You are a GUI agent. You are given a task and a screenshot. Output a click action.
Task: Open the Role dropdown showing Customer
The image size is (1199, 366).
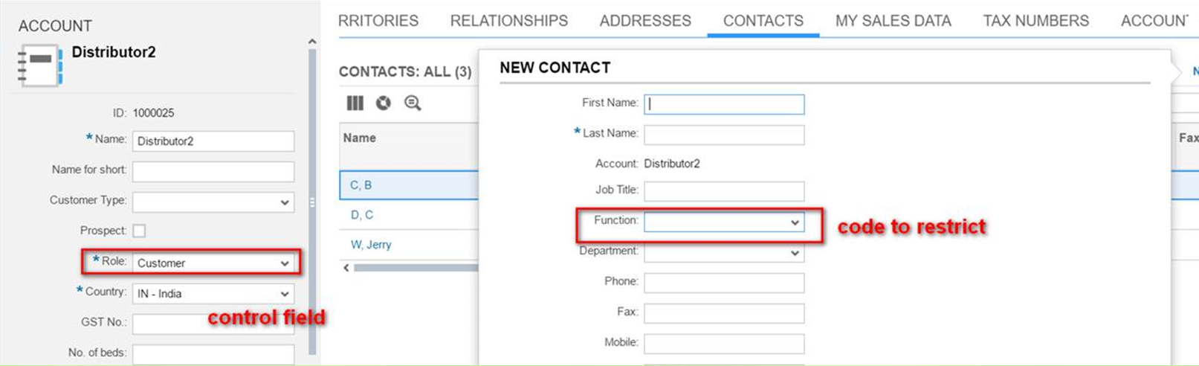pyautogui.click(x=213, y=263)
